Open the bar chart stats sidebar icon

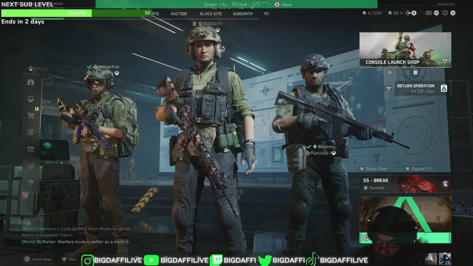31,166
